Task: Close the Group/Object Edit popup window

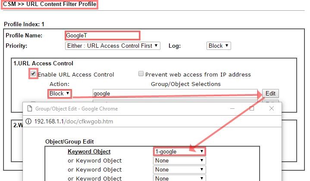Action: (272, 108)
